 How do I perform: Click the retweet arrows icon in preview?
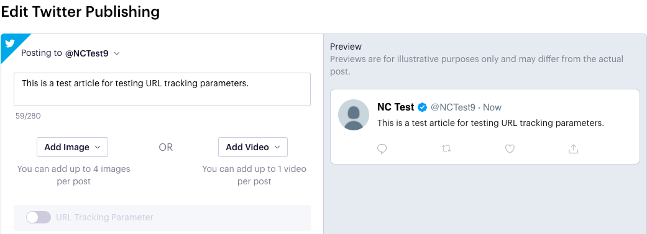click(x=446, y=148)
